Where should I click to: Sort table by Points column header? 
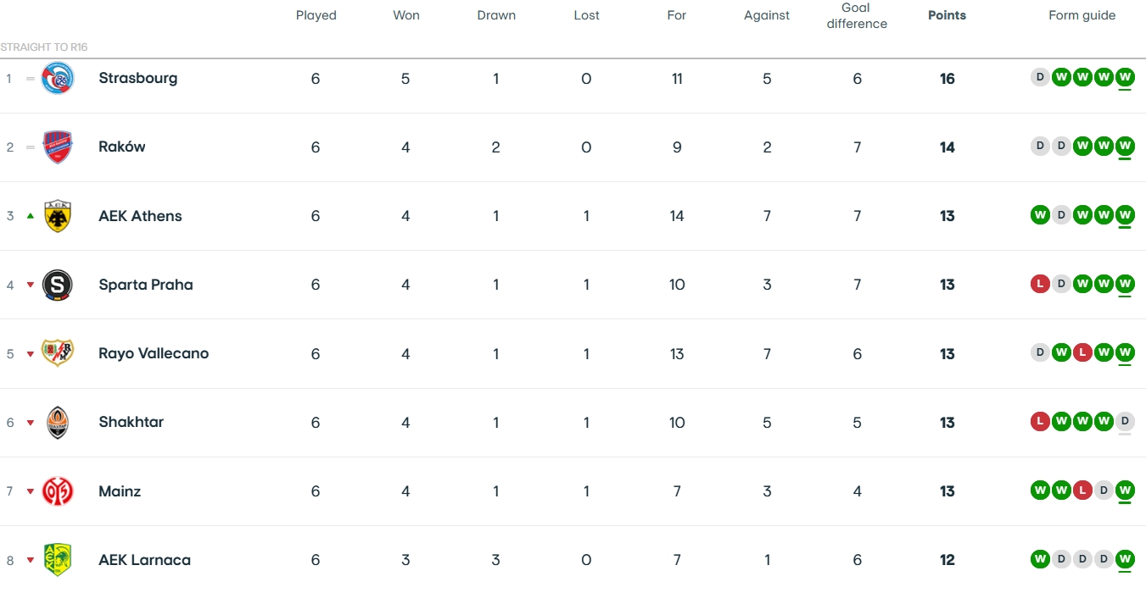(947, 15)
